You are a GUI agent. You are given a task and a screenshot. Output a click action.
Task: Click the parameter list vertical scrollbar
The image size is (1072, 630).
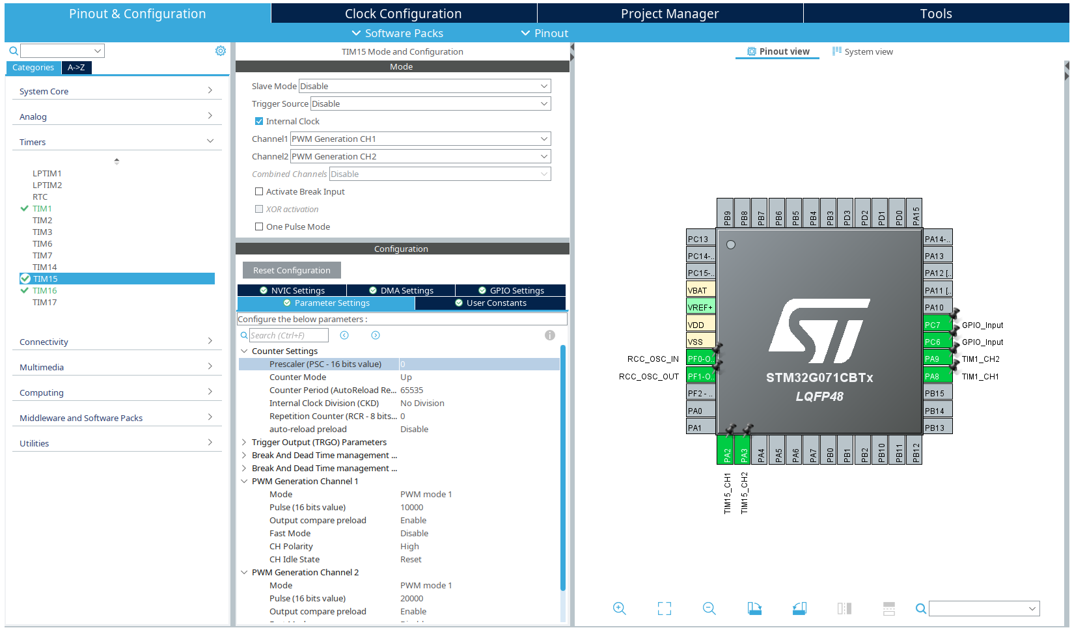pyautogui.click(x=563, y=469)
